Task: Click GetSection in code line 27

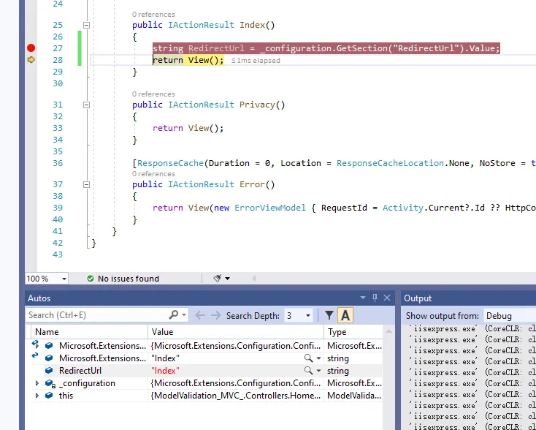Action: 362,48
